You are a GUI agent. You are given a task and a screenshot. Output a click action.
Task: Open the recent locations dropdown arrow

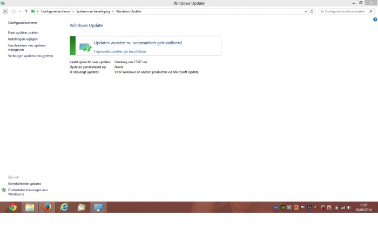(x=20, y=11)
